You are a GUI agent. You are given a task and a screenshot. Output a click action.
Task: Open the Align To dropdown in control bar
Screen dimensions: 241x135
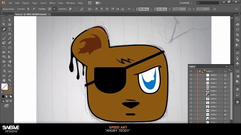[90, 9]
